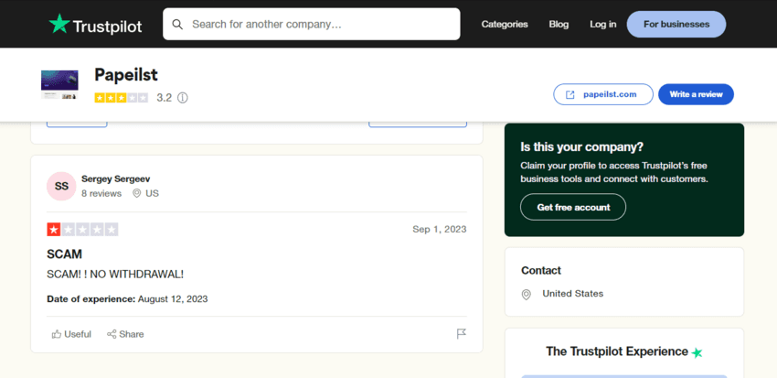Image resolution: width=777 pixels, height=378 pixels.
Task: Click the SS reviewer avatar
Action: [x=61, y=186]
